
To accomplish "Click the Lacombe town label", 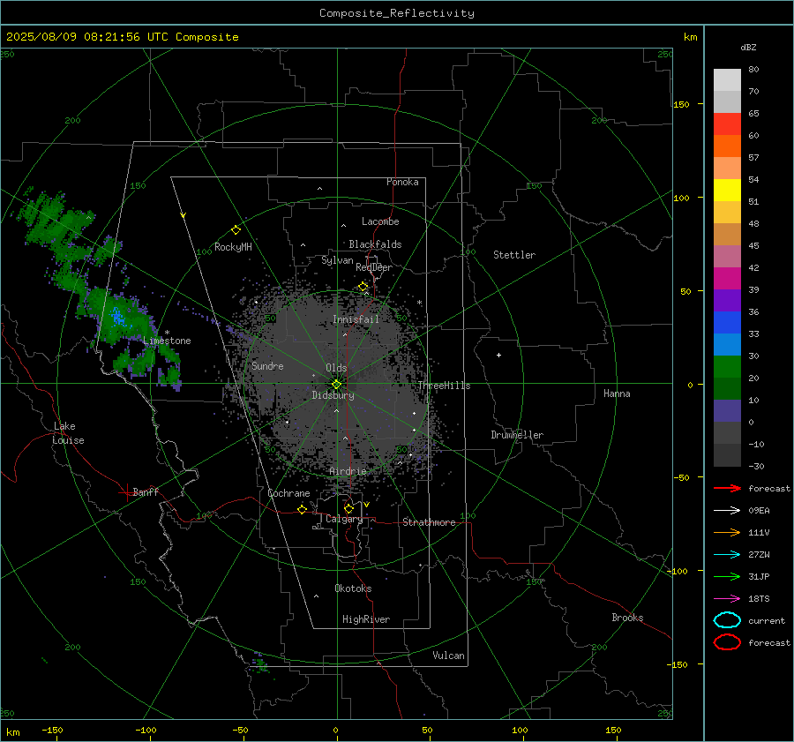I will pyautogui.click(x=380, y=221).
